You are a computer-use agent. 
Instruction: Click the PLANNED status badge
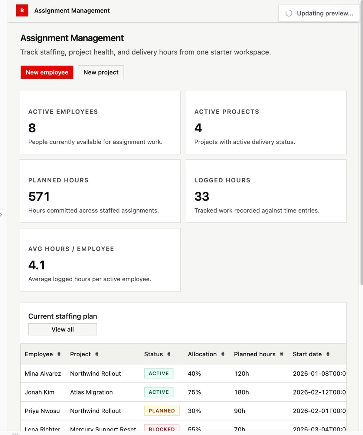point(162,411)
